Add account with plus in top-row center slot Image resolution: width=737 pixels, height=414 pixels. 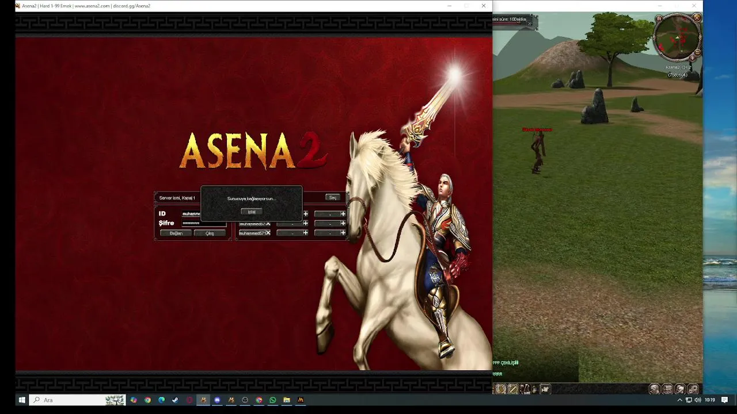coord(305,214)
